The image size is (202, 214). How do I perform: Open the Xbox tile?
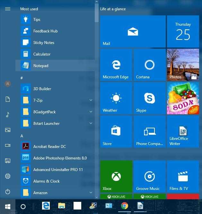116,176
